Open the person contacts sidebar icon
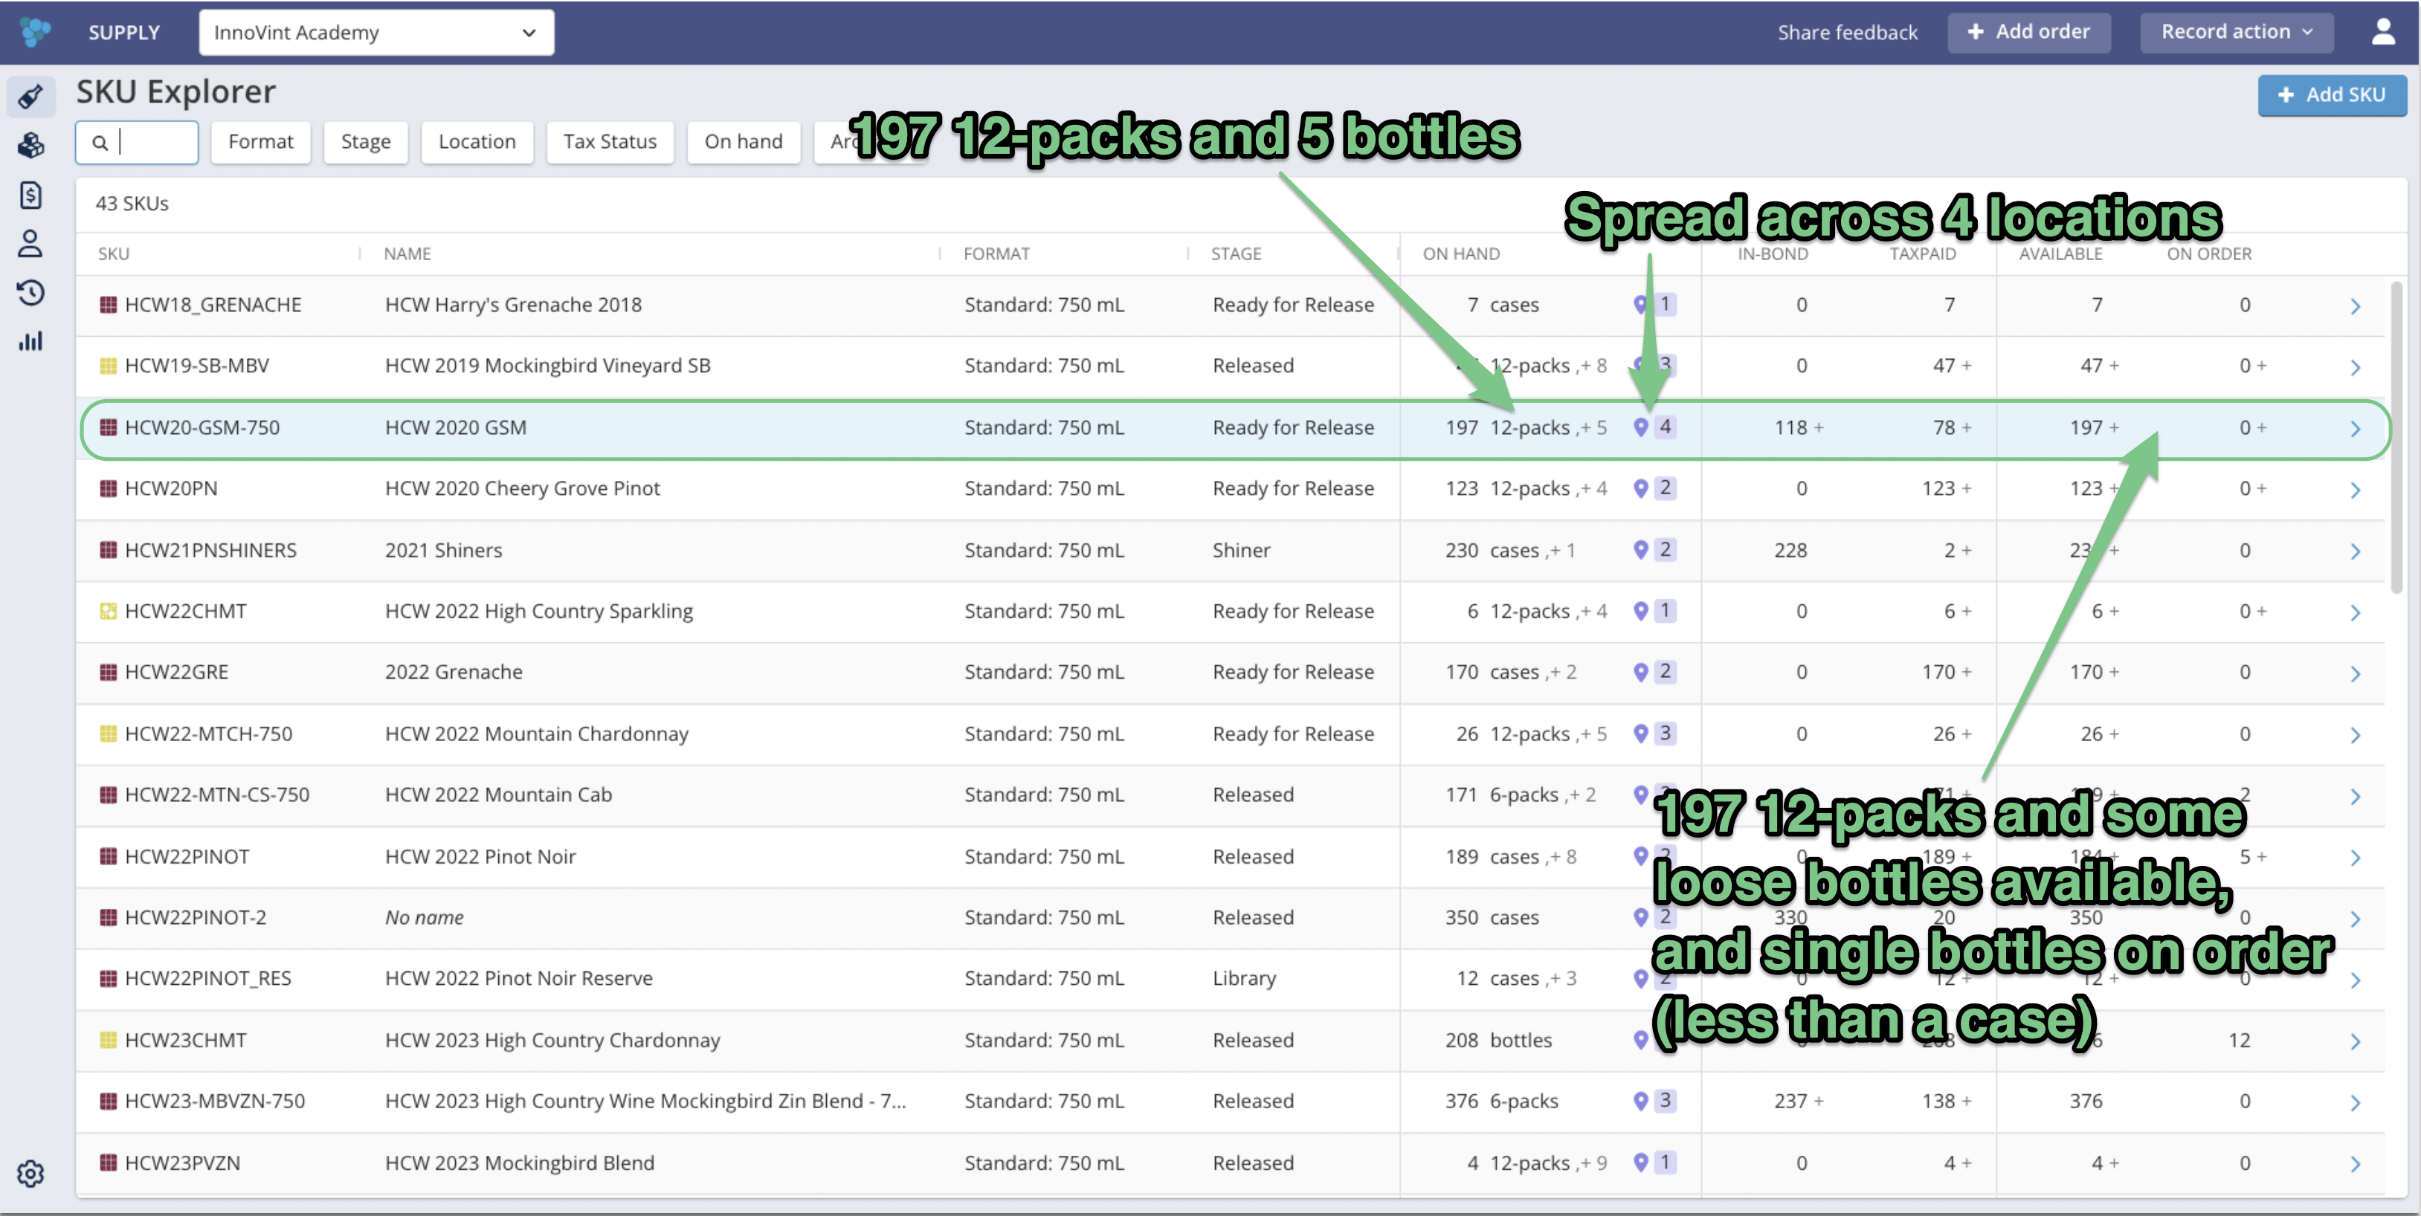This screenshot has height=1216, width=2421. 30,243
